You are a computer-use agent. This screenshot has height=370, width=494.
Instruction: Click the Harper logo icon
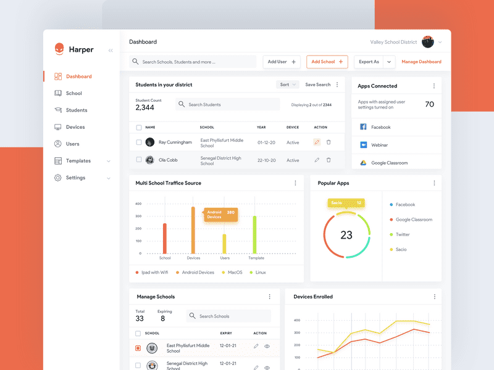(59, 49)
